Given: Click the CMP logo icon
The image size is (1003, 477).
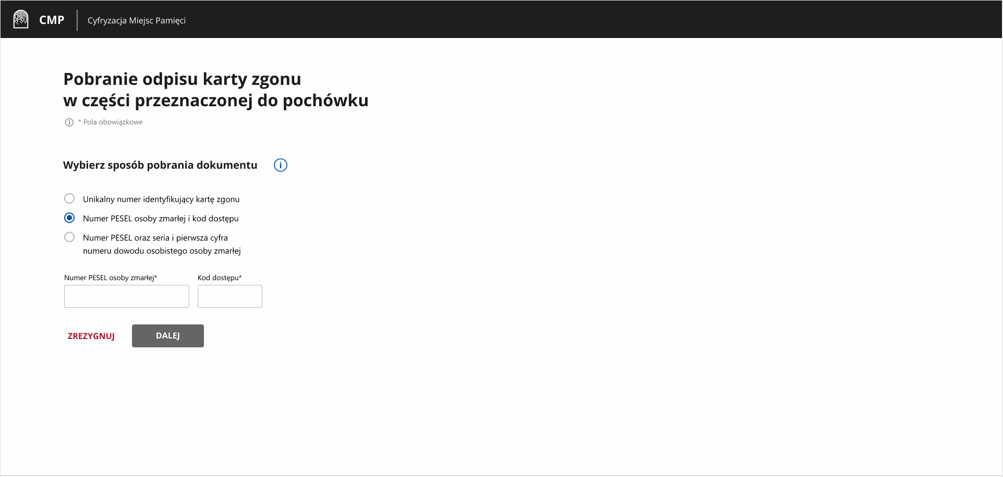Looking at the screenshot, I should [21, 20].
